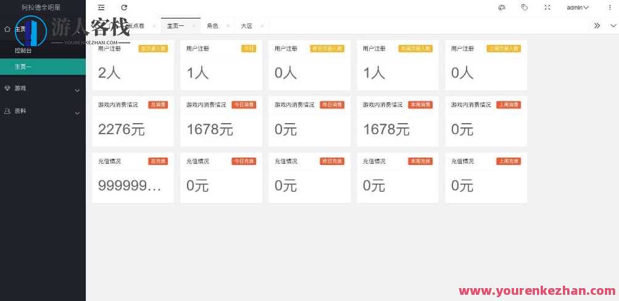Screen dimensions: 619x301
Task: Click the 2276元 total consumption value
Action: 122,129
